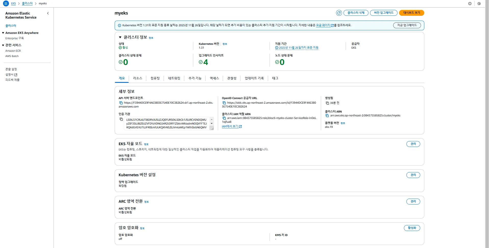Open the 컴퓨팅 tab

click(x=155, y=78)
